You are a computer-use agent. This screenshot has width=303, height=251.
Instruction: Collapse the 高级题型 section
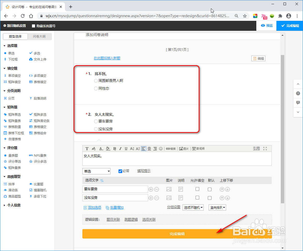coord(12,177)
